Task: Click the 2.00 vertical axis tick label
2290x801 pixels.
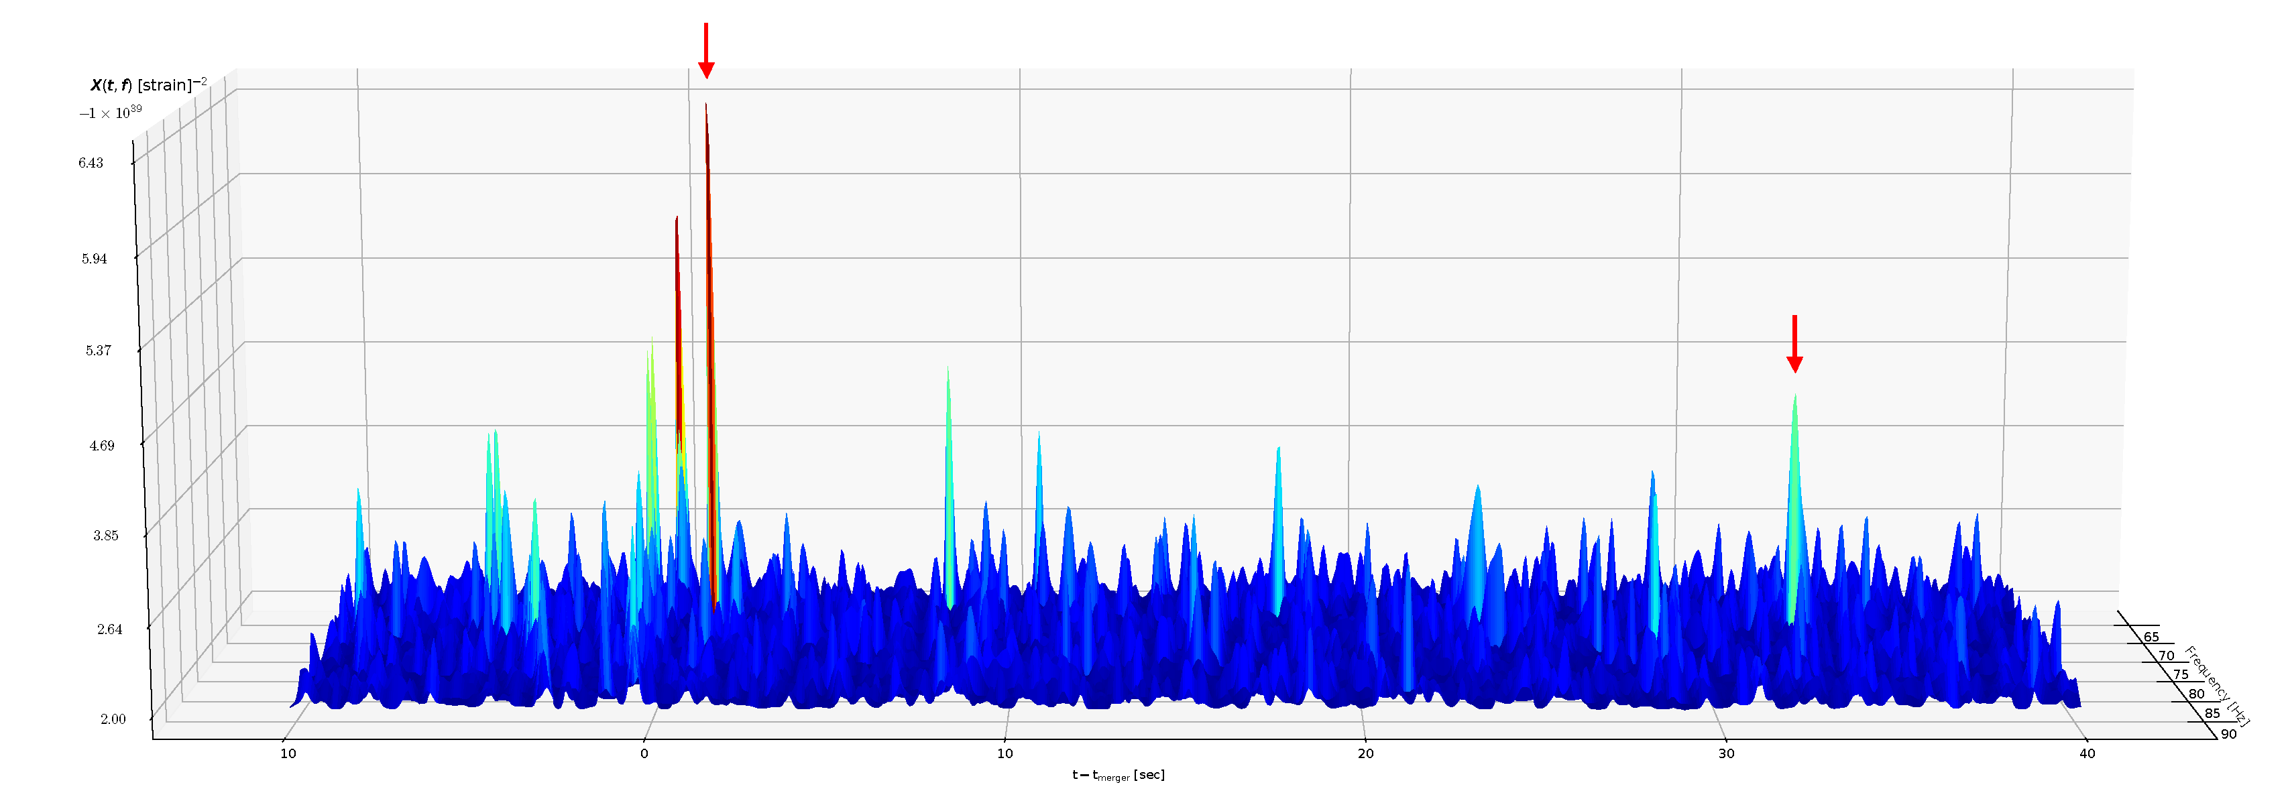Action: 113,719
